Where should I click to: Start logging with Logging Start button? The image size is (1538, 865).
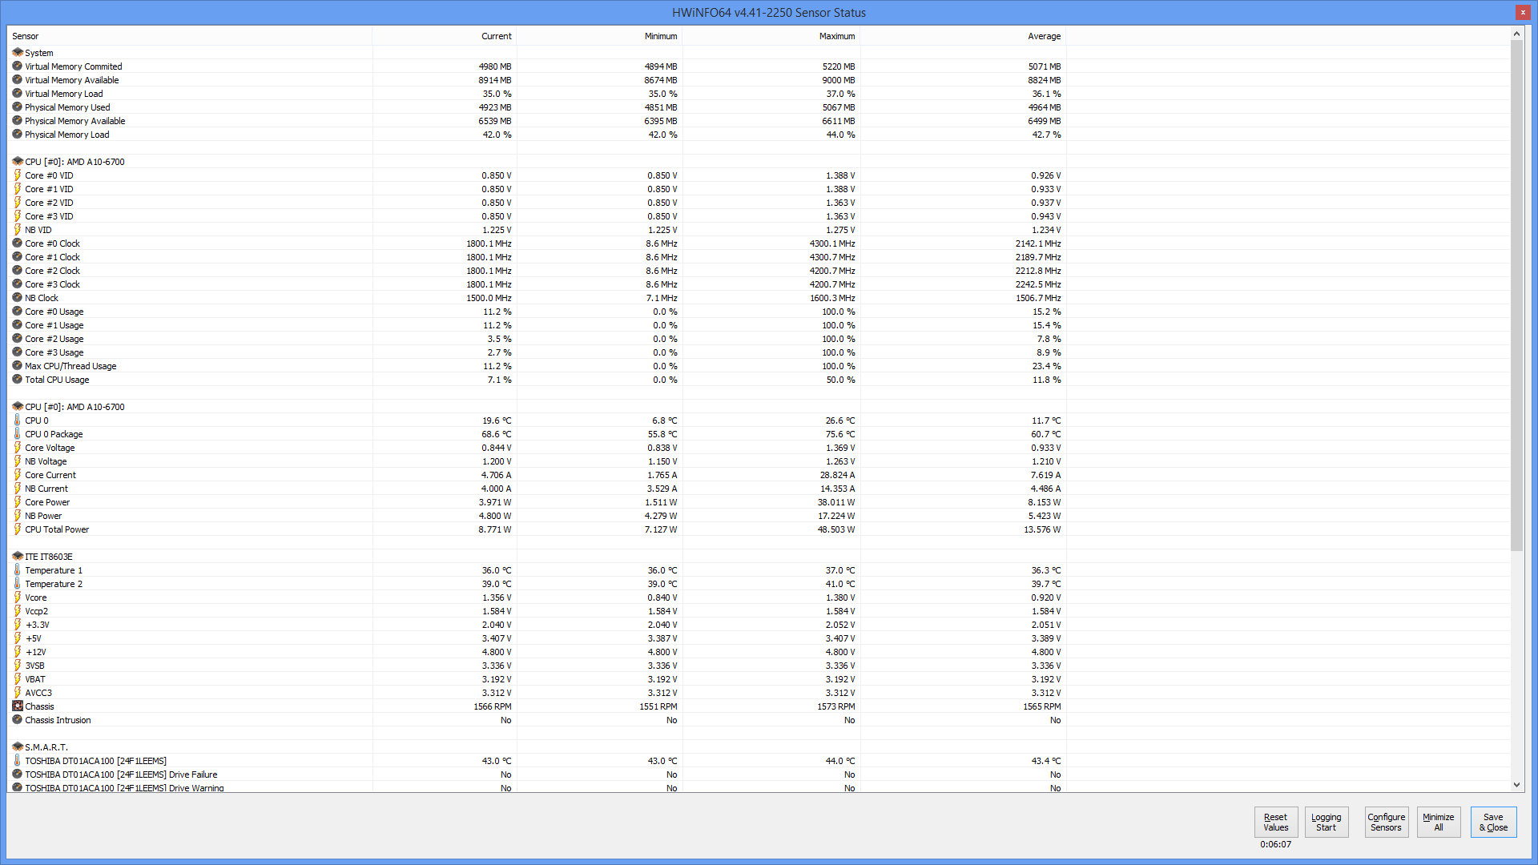pyautogui.click(x=1326, y=823)
